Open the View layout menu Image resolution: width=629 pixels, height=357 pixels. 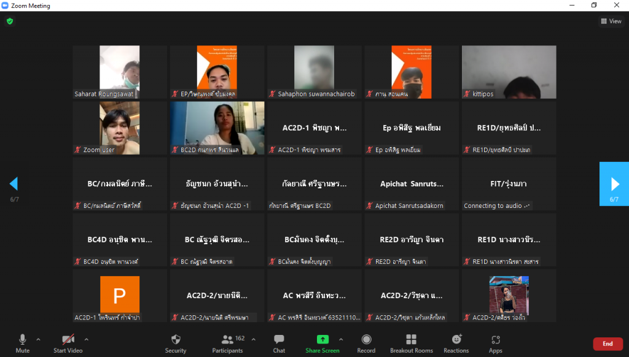[611, 21]
